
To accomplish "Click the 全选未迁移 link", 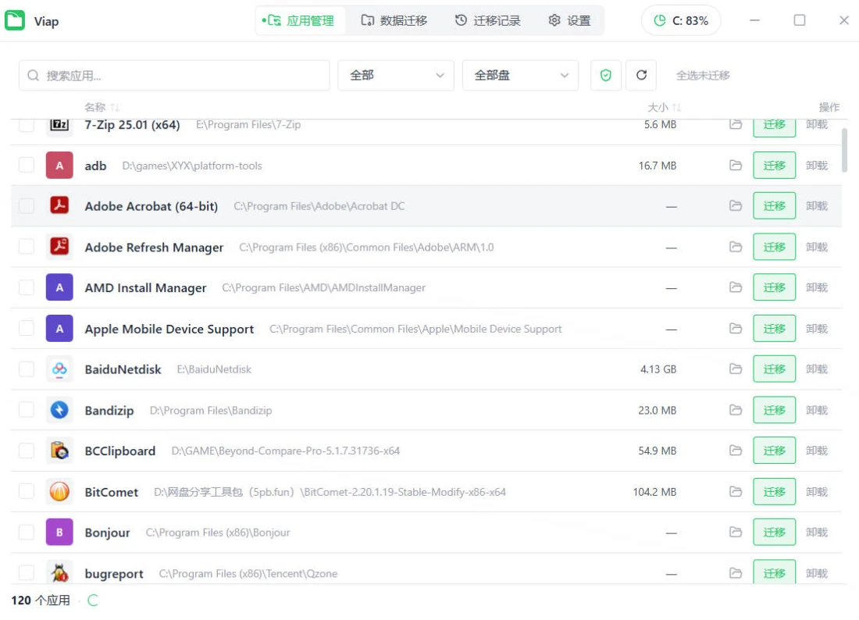I will point(703,75).
